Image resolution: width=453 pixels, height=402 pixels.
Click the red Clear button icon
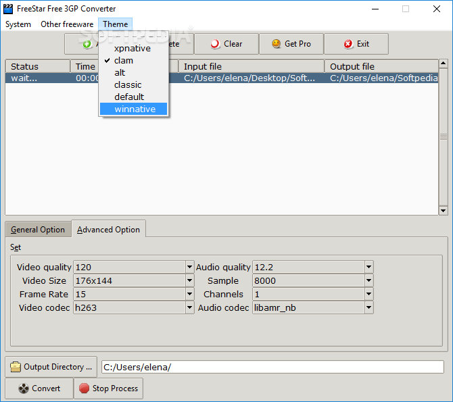(x=215, y=44)
